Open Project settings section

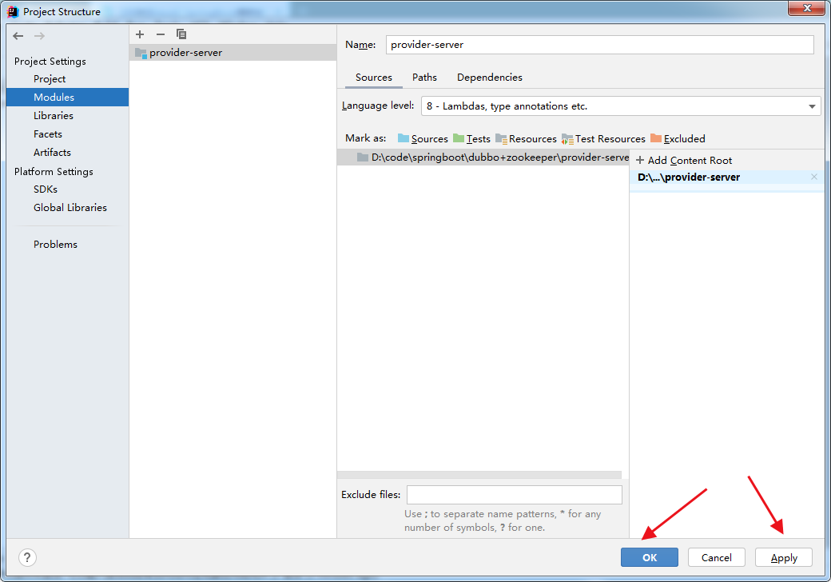pos(50,79)
